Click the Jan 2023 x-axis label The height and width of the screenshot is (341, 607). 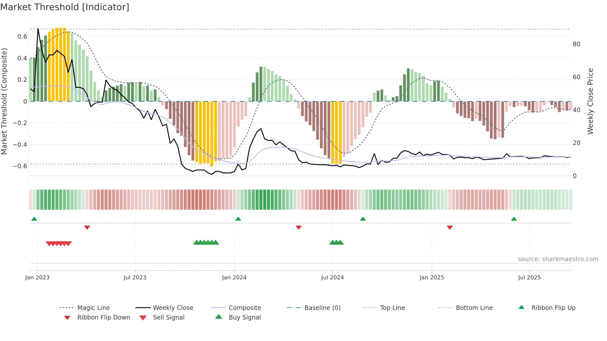(x=37, y=277)
